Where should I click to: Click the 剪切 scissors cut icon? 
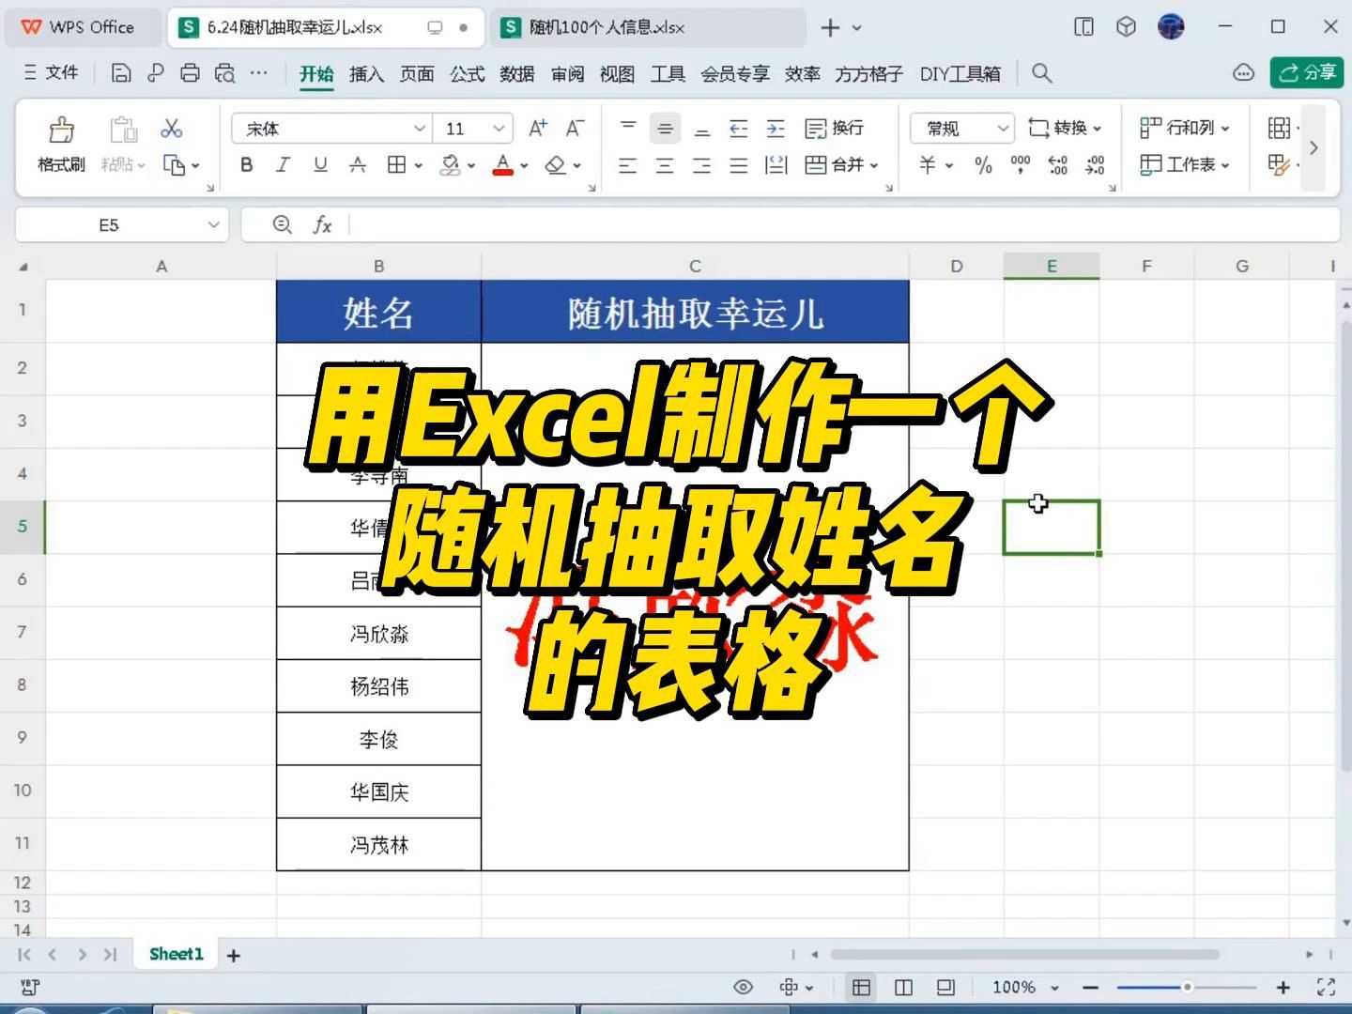[171, 128]
